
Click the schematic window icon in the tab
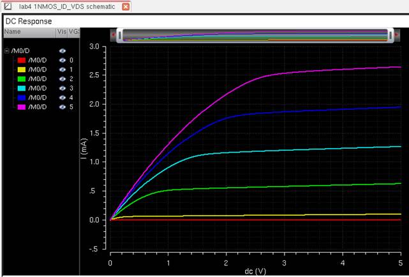click(x=6, y=6)
